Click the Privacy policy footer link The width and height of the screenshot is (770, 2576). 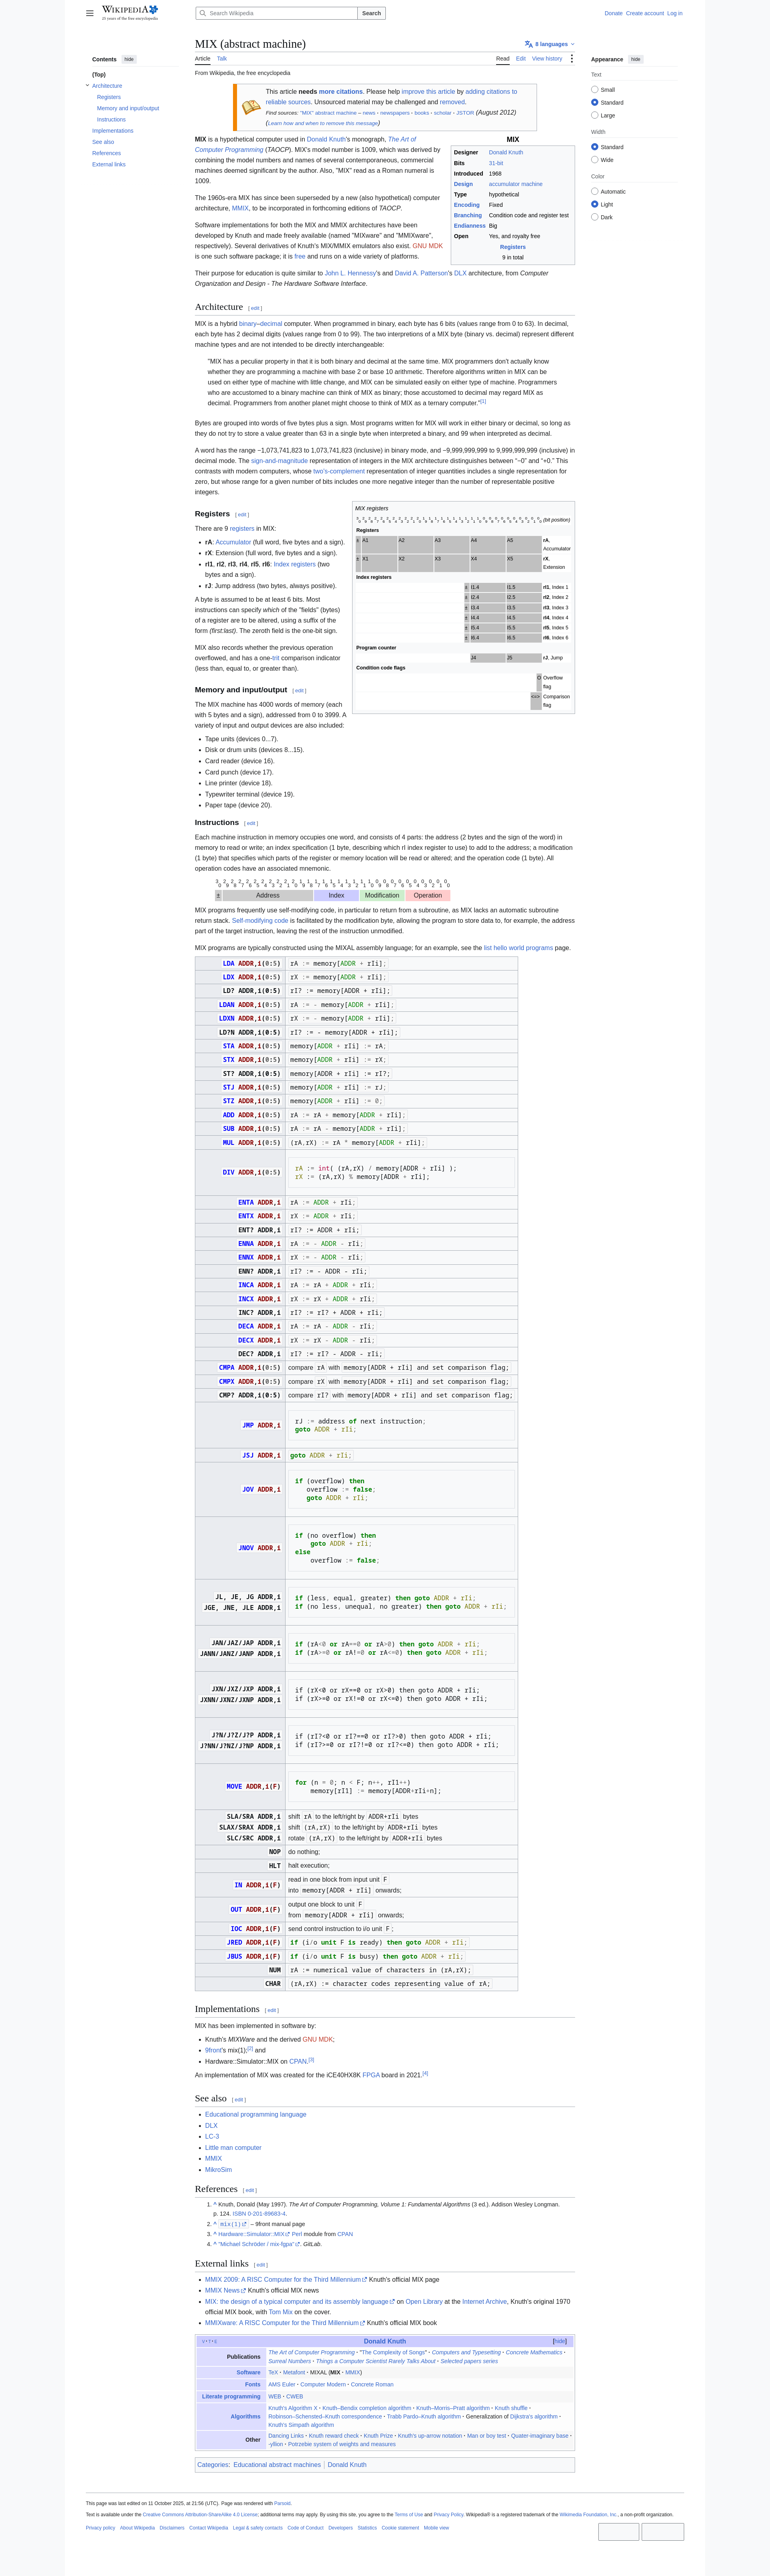click(100, 2528)
